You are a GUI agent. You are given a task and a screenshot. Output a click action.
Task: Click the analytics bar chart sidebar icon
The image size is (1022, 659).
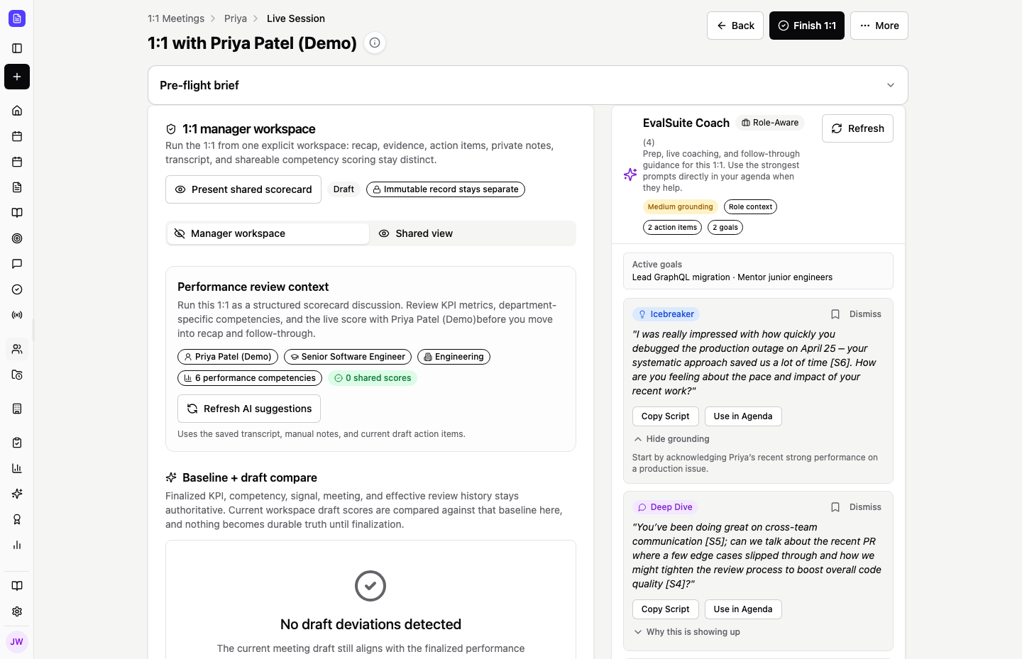17,468
